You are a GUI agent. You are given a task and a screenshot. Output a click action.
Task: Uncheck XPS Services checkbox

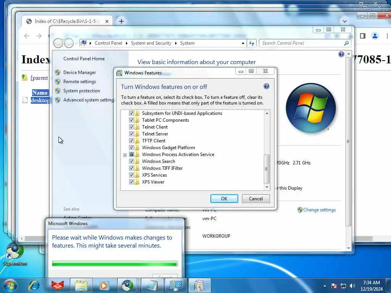click(x=131, y=175)
